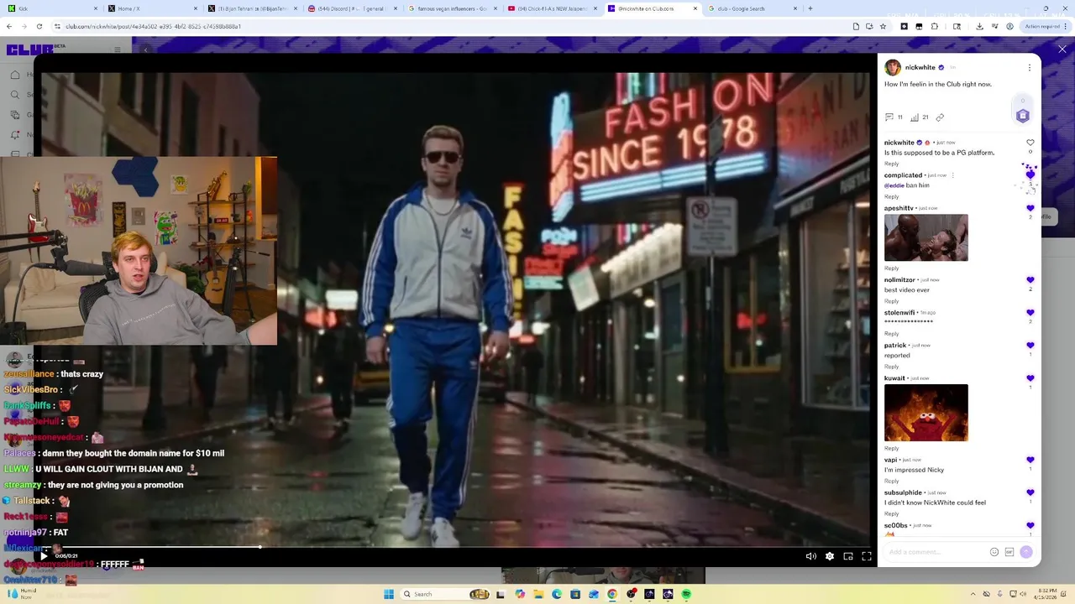Viewport: 1075px width, 604px height.
Task: Reply to nickwhite's PG platform comment
Action: (891, 164)
